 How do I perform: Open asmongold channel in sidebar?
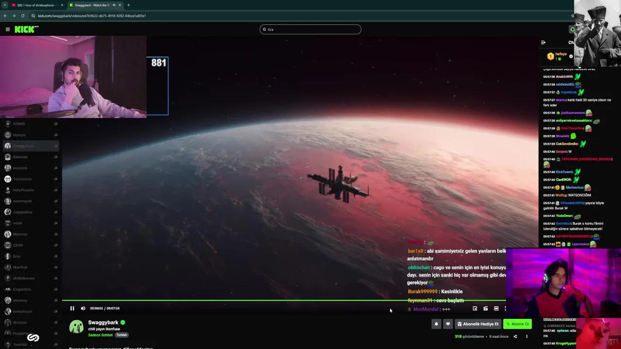coord(31,201)
